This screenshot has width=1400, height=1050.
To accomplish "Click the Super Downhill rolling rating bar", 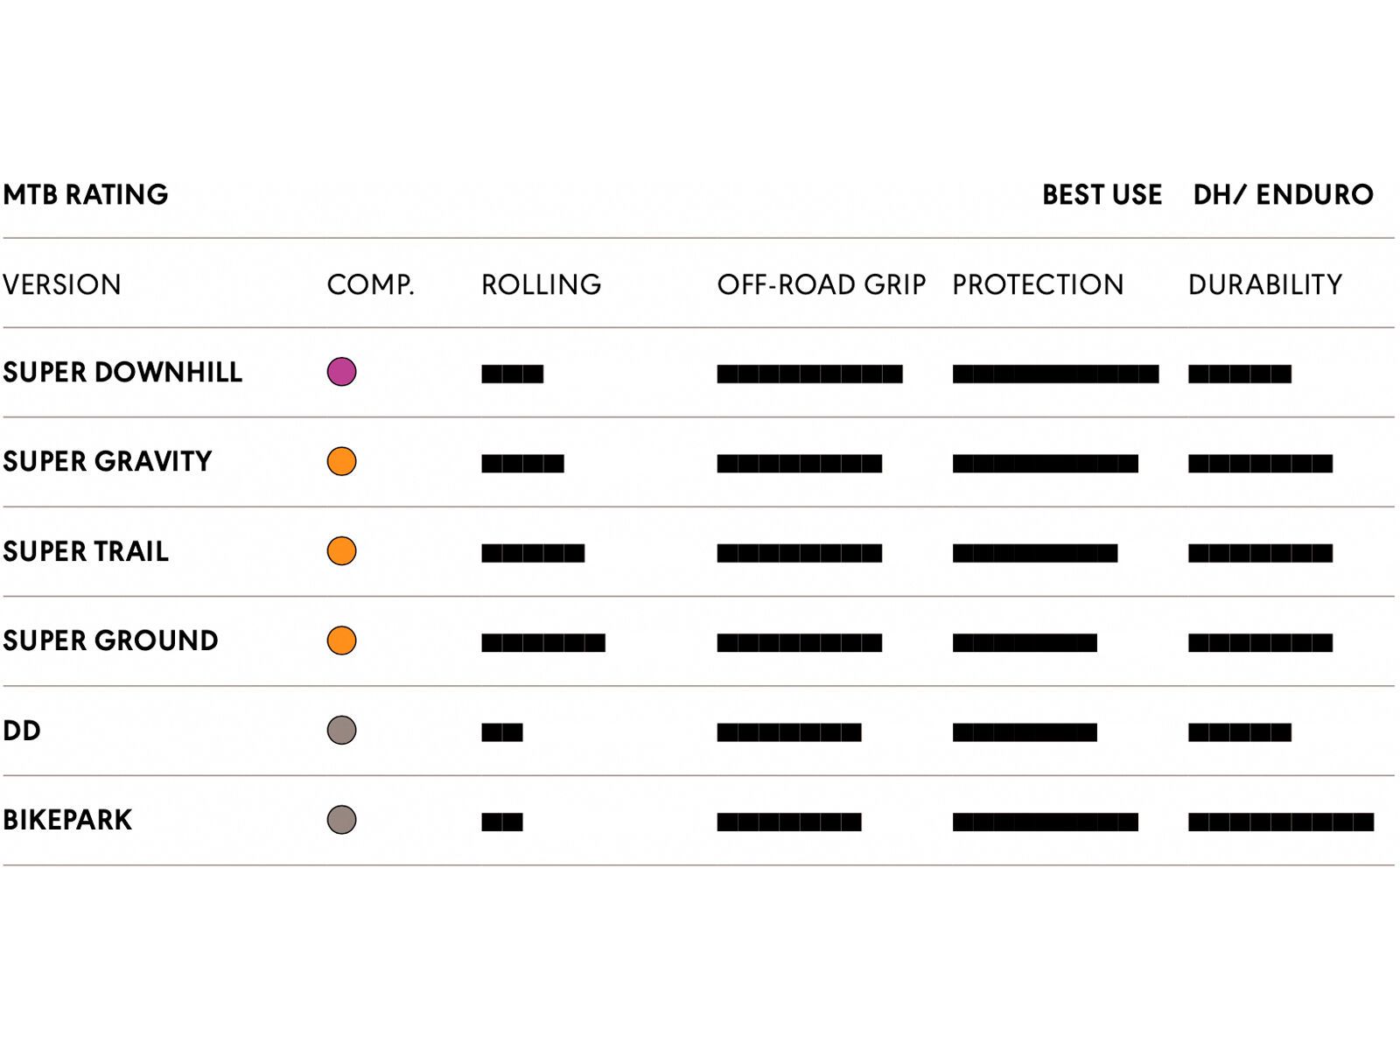I will (512, 374).
